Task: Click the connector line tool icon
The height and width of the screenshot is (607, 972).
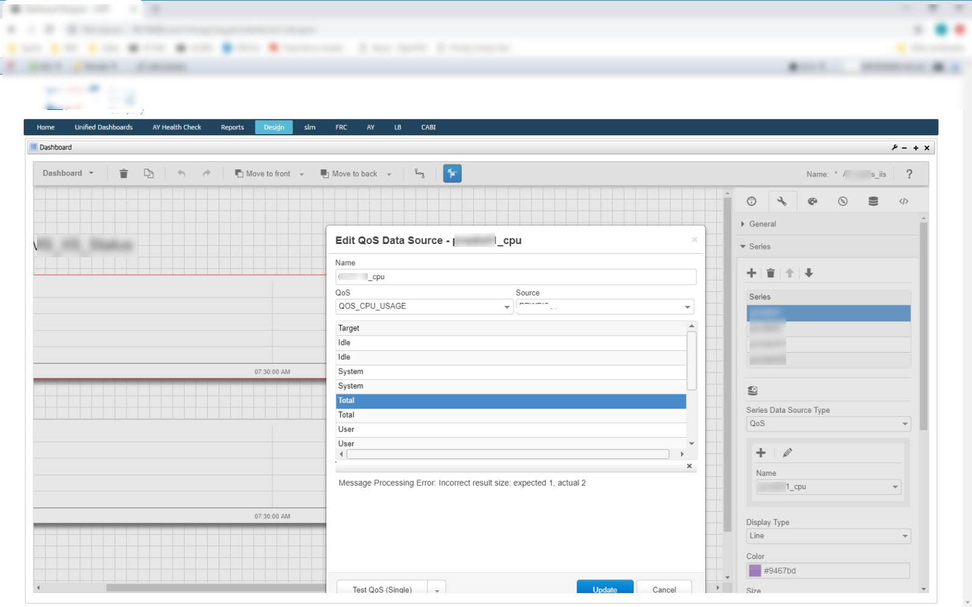Action: click(x=419, y=174)
